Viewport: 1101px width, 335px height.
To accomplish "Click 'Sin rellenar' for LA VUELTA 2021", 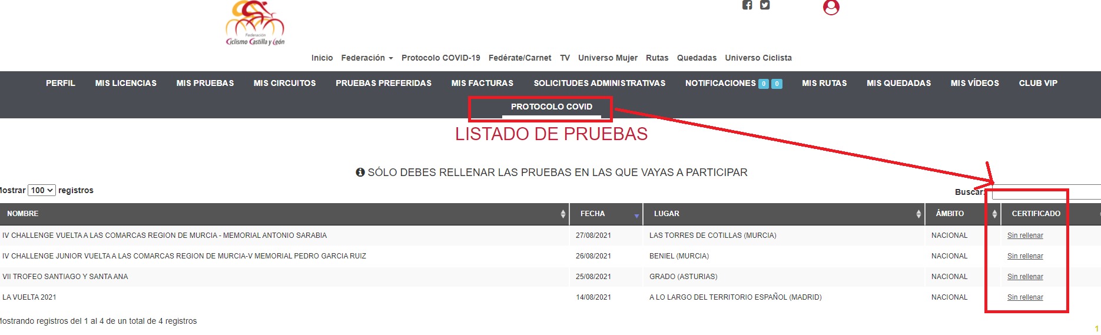I will point(1025,297).
